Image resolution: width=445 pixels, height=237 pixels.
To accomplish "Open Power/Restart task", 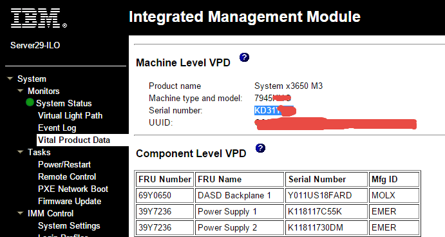I will pos(64,165).
